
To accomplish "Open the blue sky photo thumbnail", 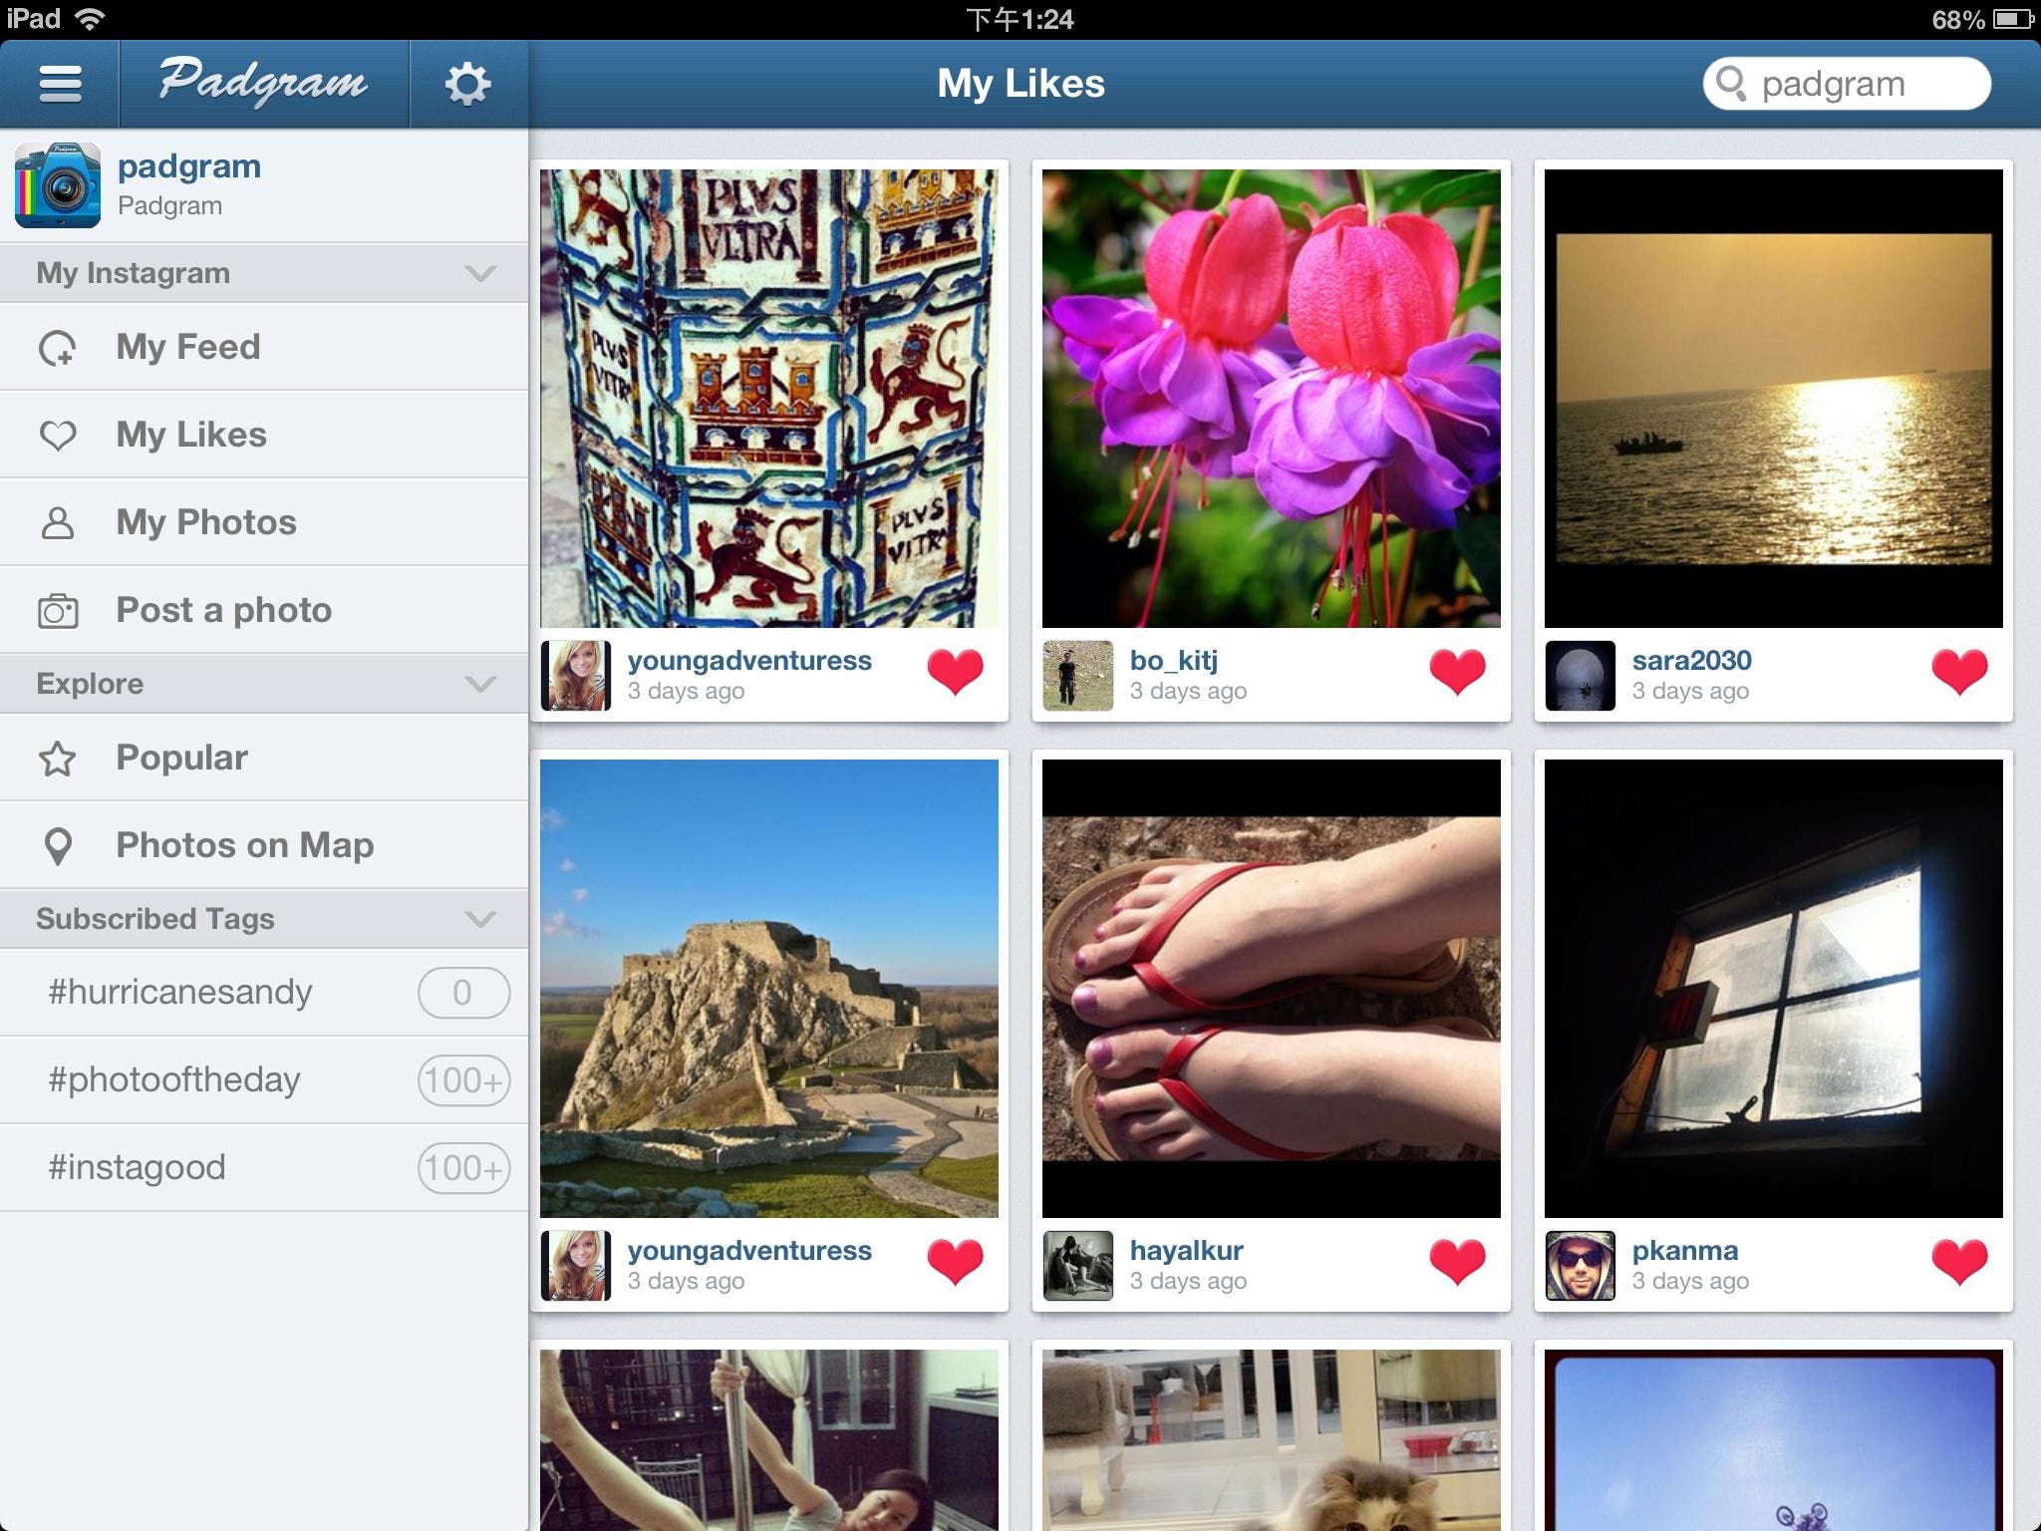I will click(1774, 1440).
